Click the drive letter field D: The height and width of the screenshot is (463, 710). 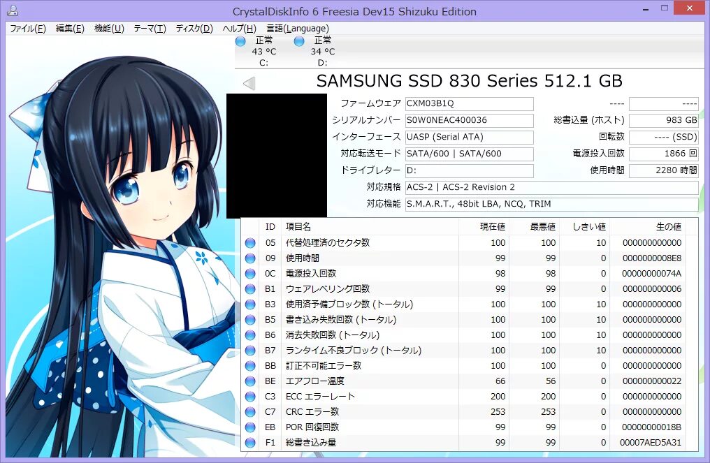[x=469, y=170]
